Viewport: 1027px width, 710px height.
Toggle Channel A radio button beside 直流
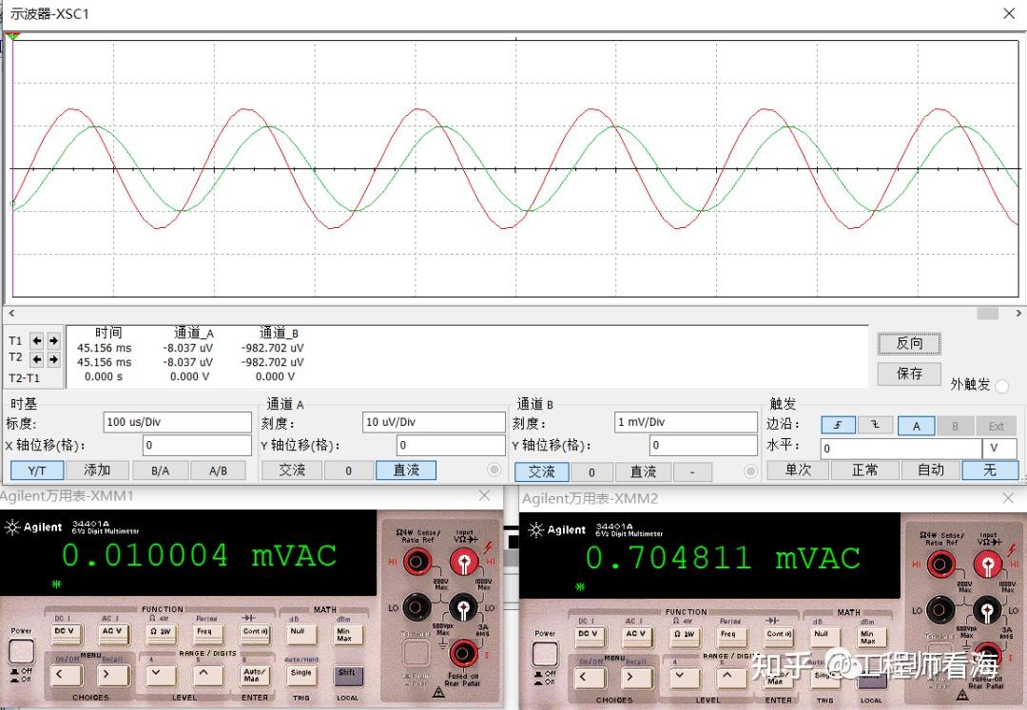coord(494,470)
